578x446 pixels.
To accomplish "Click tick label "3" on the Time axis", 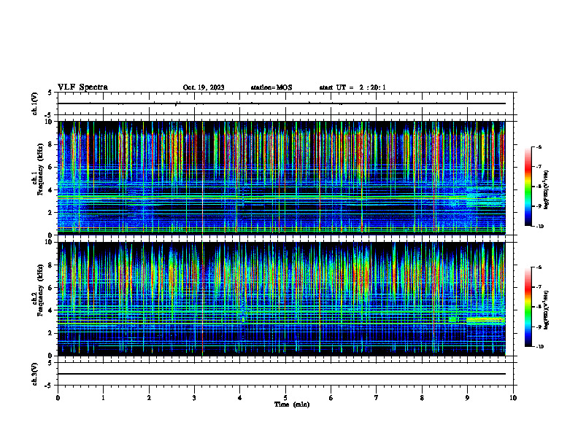I will tap(194, 398).
